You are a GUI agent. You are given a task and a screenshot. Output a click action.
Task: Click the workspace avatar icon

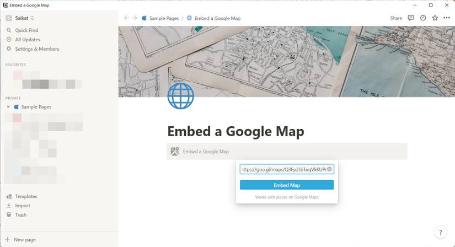tap(9, 18)
